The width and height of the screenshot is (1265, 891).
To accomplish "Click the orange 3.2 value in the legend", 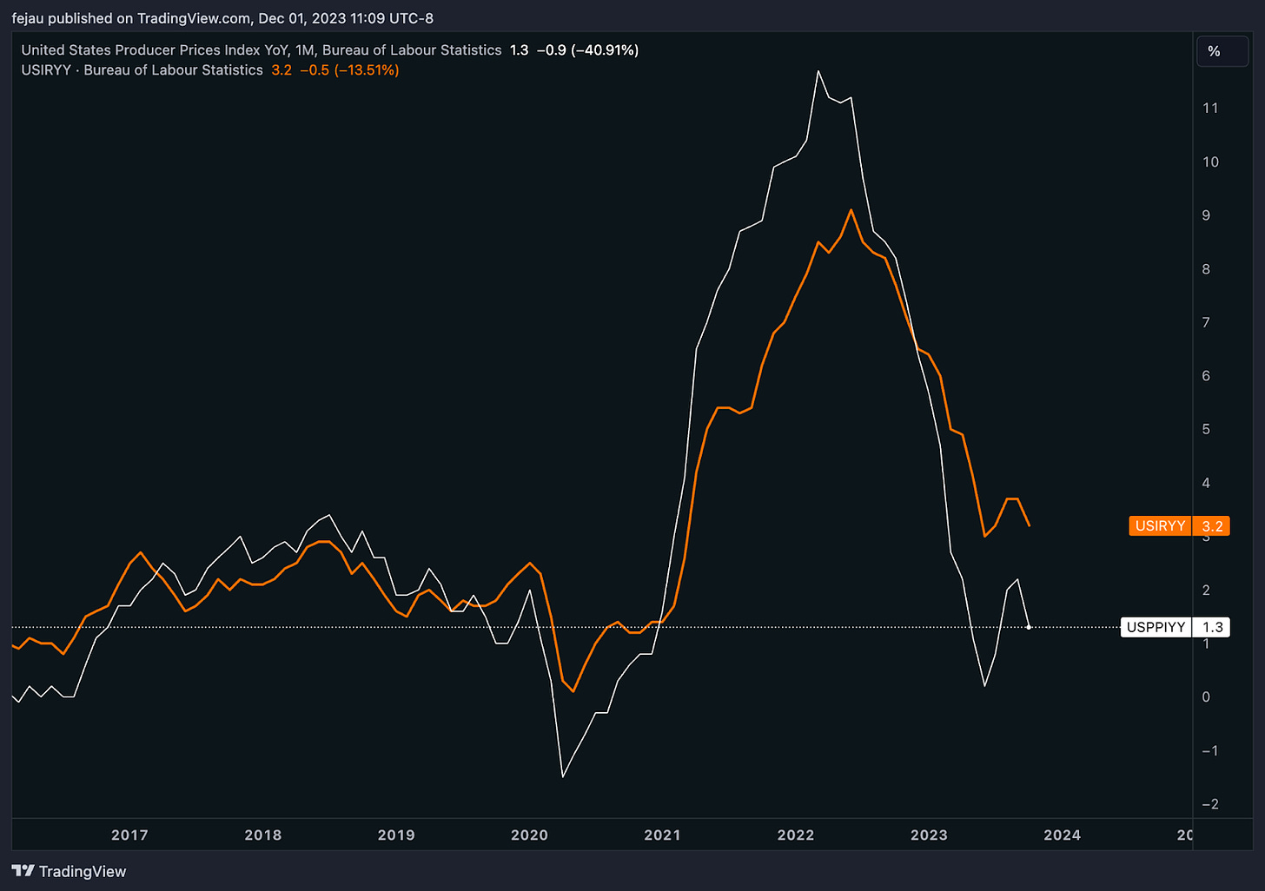I will (x=281, y=70).
